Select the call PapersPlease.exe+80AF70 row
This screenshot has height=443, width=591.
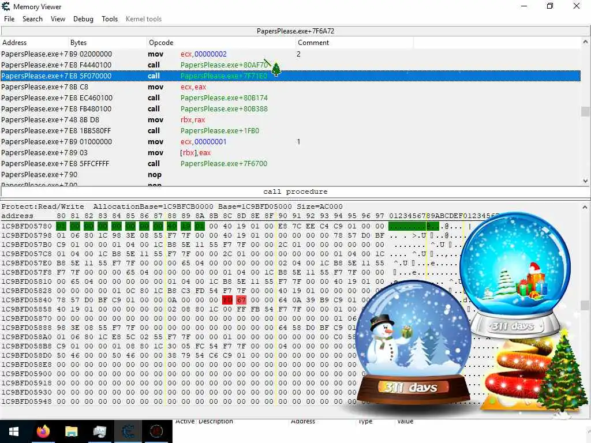point(290,65)
